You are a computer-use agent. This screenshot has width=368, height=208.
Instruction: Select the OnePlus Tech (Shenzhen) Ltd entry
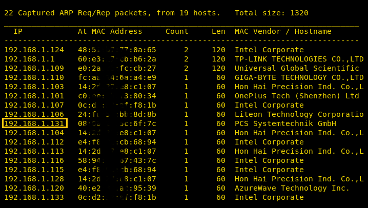(297, 96)
